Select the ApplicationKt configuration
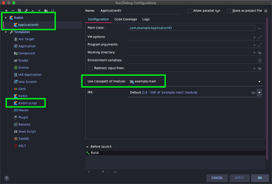Viewport: 272px width, 184px height. click(28, 25)
